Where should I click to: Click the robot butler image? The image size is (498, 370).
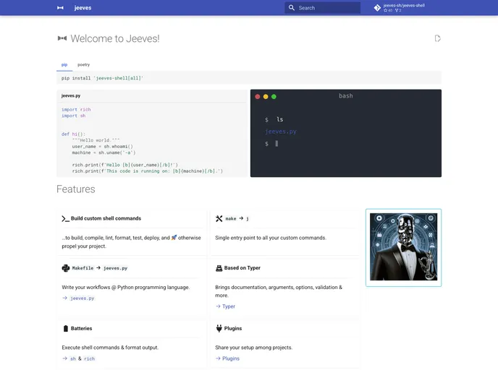click(x=403, y=247)
